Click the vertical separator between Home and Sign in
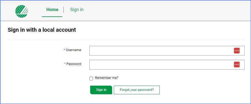 click(x=64, y=10)
